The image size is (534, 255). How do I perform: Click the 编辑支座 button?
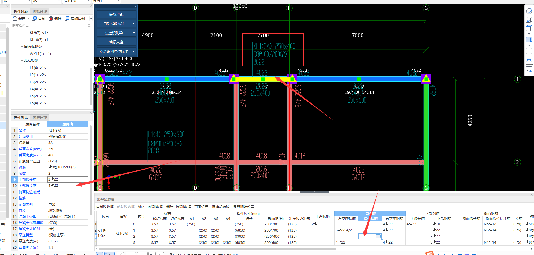[116, 42]
